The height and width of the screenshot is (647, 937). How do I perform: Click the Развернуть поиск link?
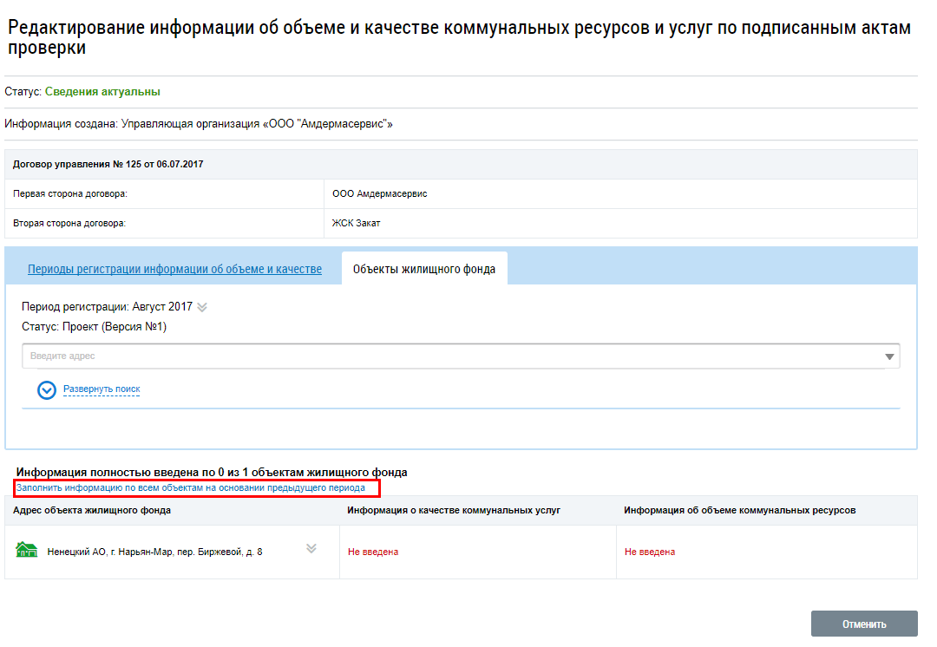coord(102,389)
